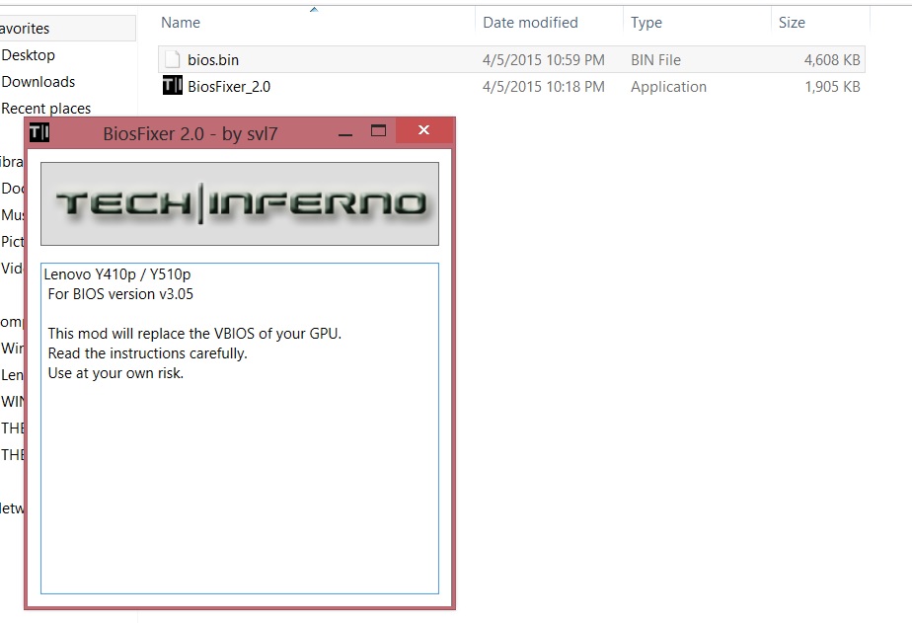
Task: Select the bios.bin file icon
Action: (x=172, y=59)
